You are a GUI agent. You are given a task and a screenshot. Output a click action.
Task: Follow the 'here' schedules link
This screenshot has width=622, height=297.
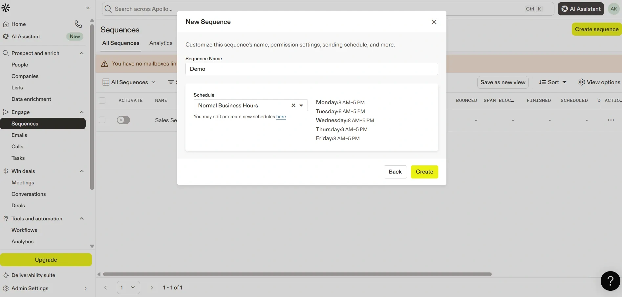coord(281,117)
